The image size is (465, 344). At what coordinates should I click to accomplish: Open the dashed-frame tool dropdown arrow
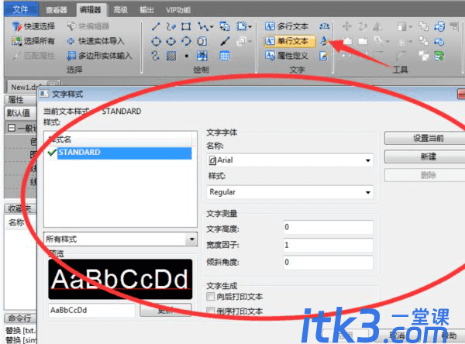click(x=250, y=27)
